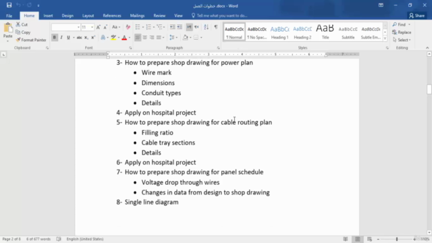Expand the numbering style dropdown
The image size is (432, 243).
pos(153,27)
